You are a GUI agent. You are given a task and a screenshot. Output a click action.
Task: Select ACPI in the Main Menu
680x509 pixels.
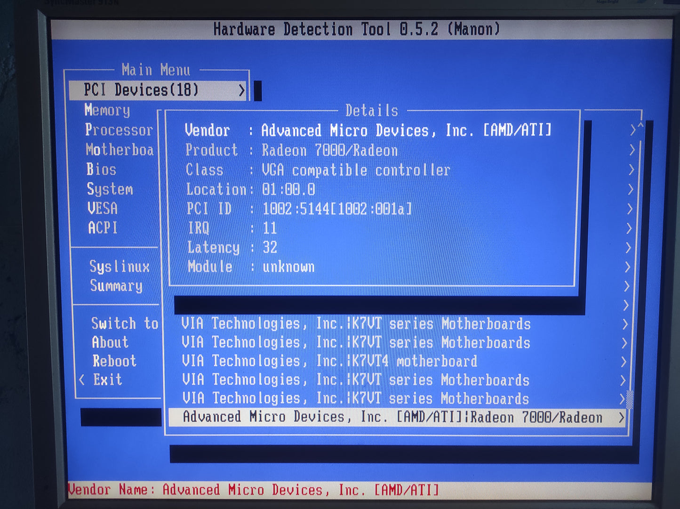click(103, 228)
